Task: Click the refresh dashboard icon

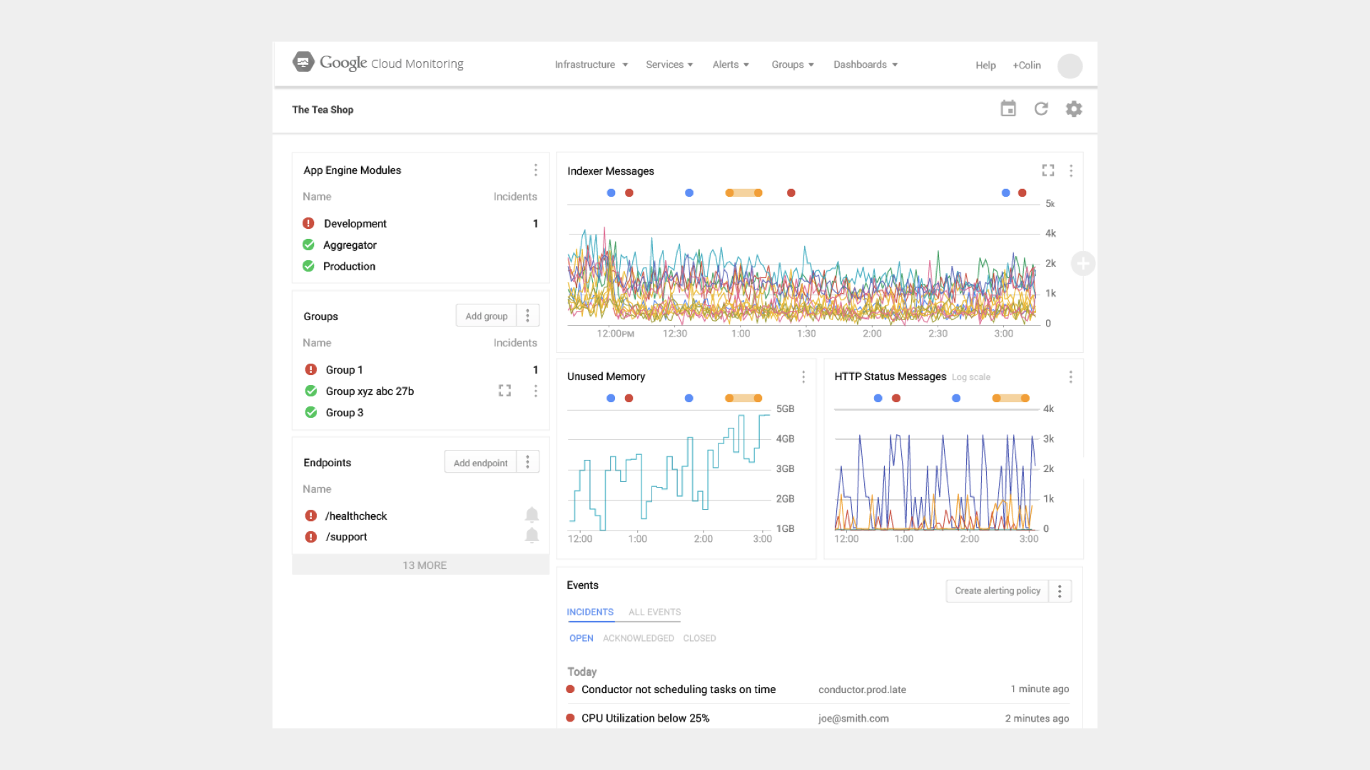Action: 1041,109
